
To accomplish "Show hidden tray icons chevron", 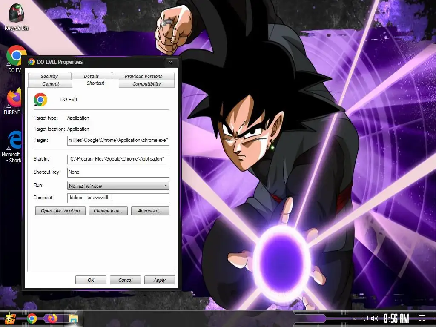I will point(354,318).
